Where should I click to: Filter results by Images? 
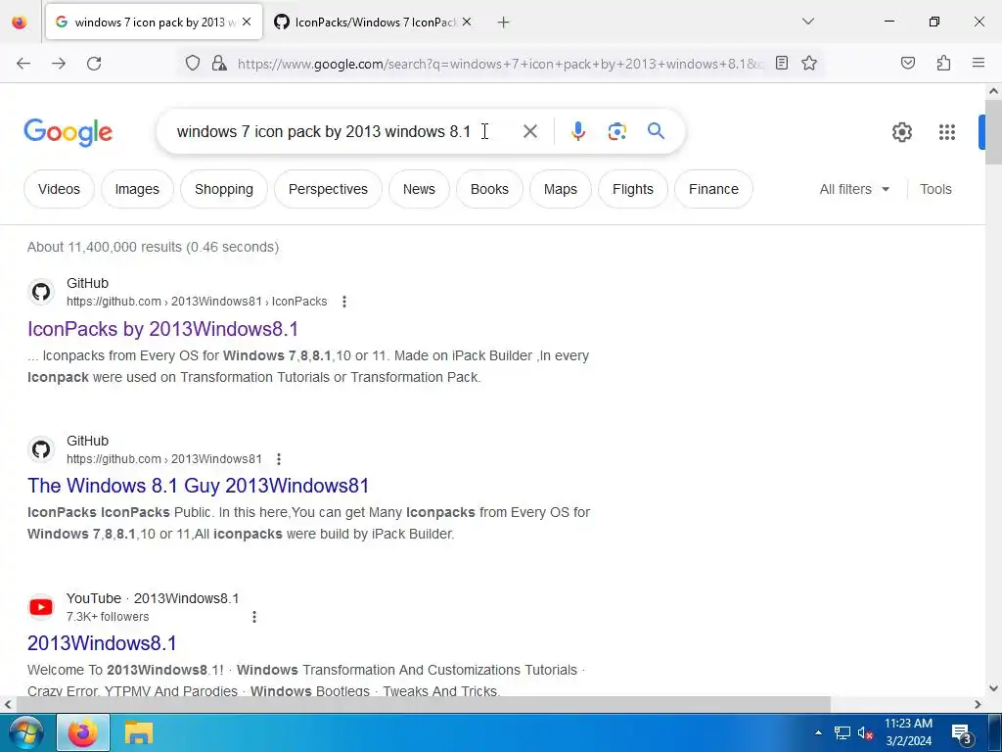coord(137,189)
